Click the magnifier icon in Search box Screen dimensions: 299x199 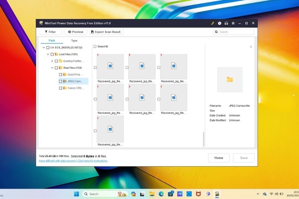[216, 32]
